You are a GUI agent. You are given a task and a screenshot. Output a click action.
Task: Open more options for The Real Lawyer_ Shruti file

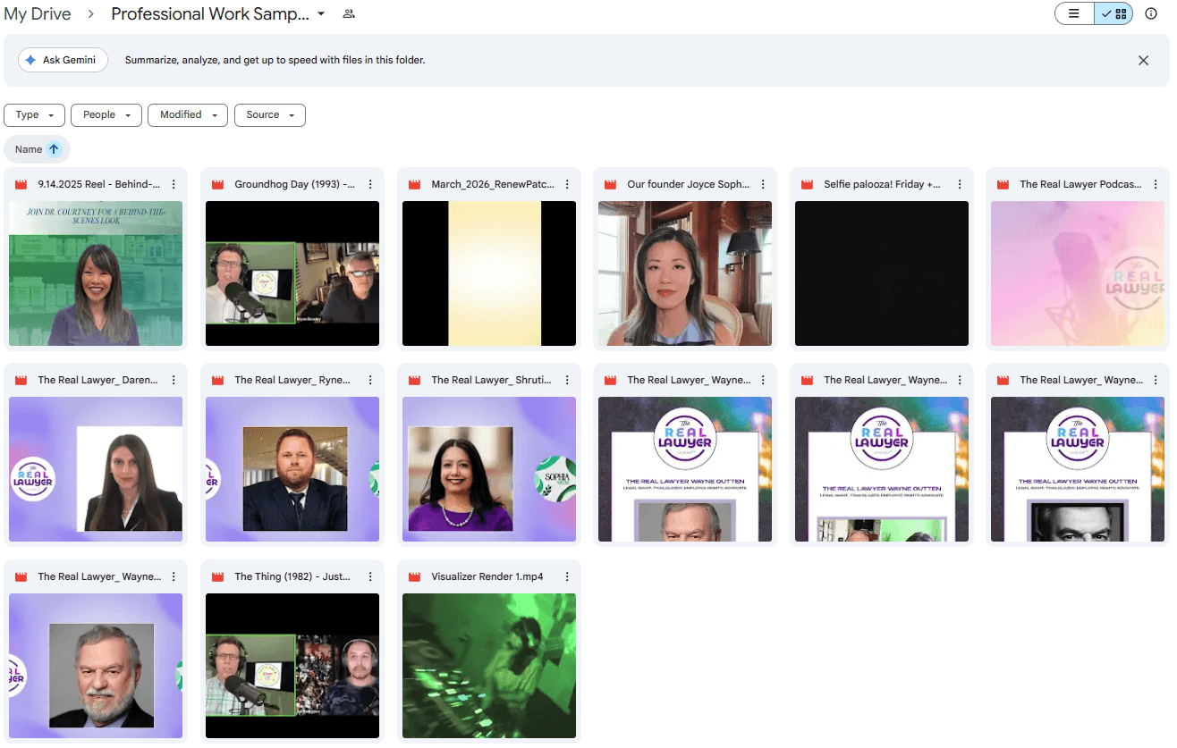[567, 380]
